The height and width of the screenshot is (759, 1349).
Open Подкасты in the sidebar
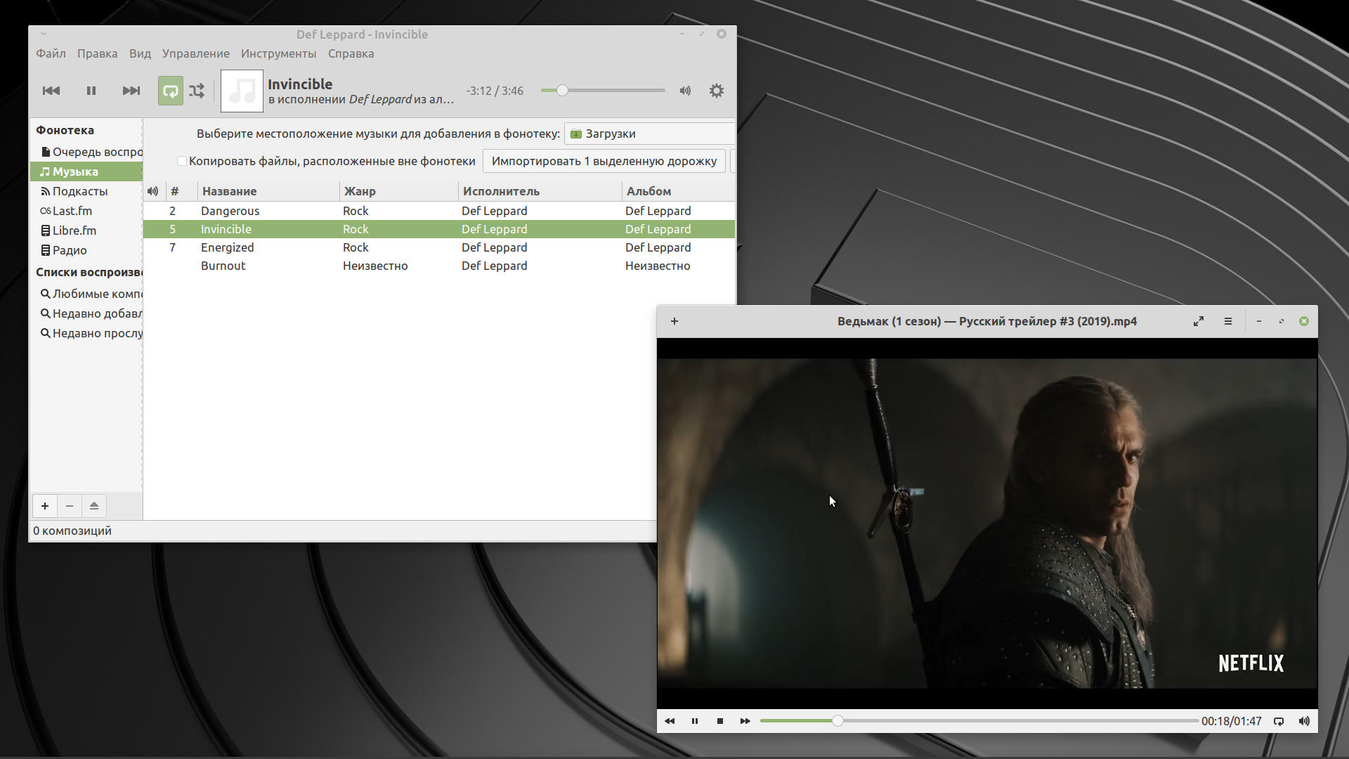tap(86, 191)
